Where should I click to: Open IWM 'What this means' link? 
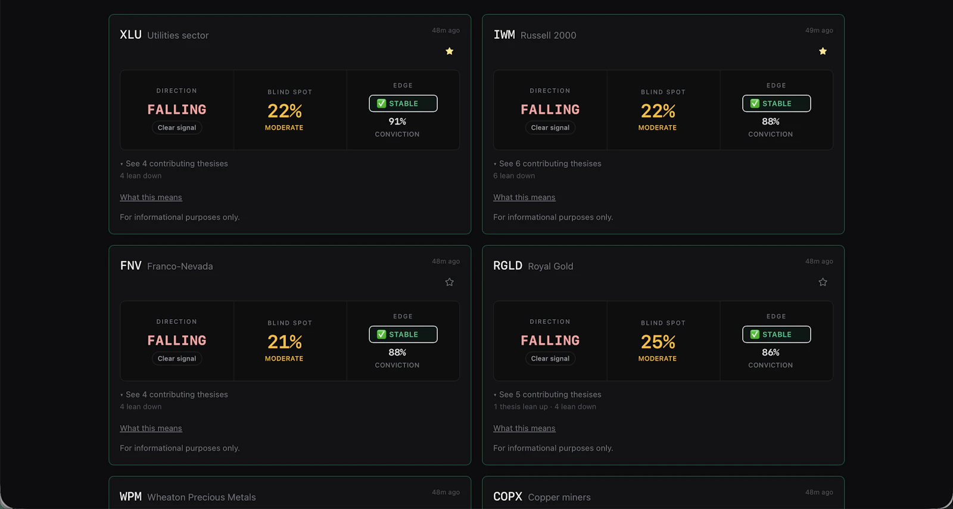(x=524, y=198)
